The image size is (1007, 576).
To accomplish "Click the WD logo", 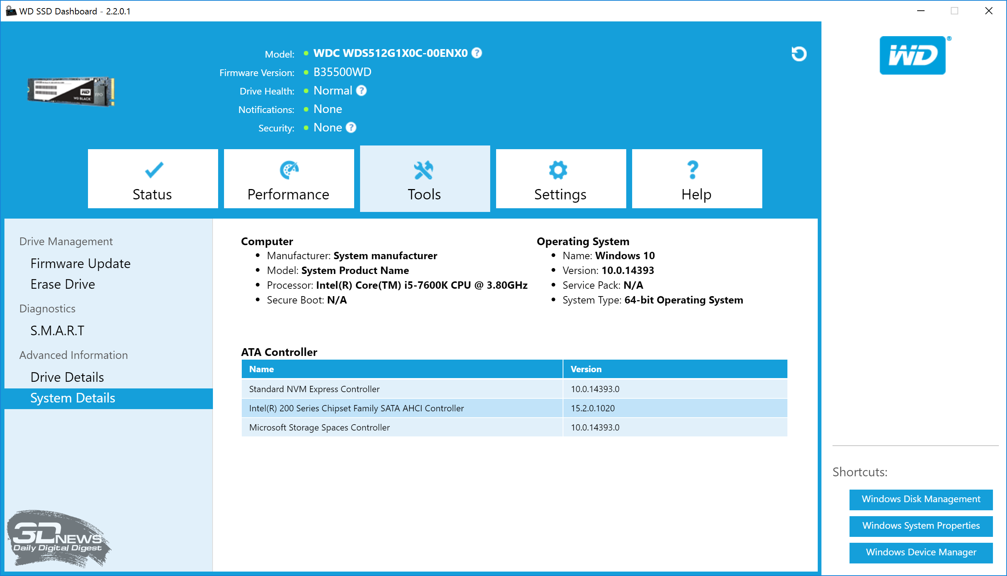I will (912, 55).
